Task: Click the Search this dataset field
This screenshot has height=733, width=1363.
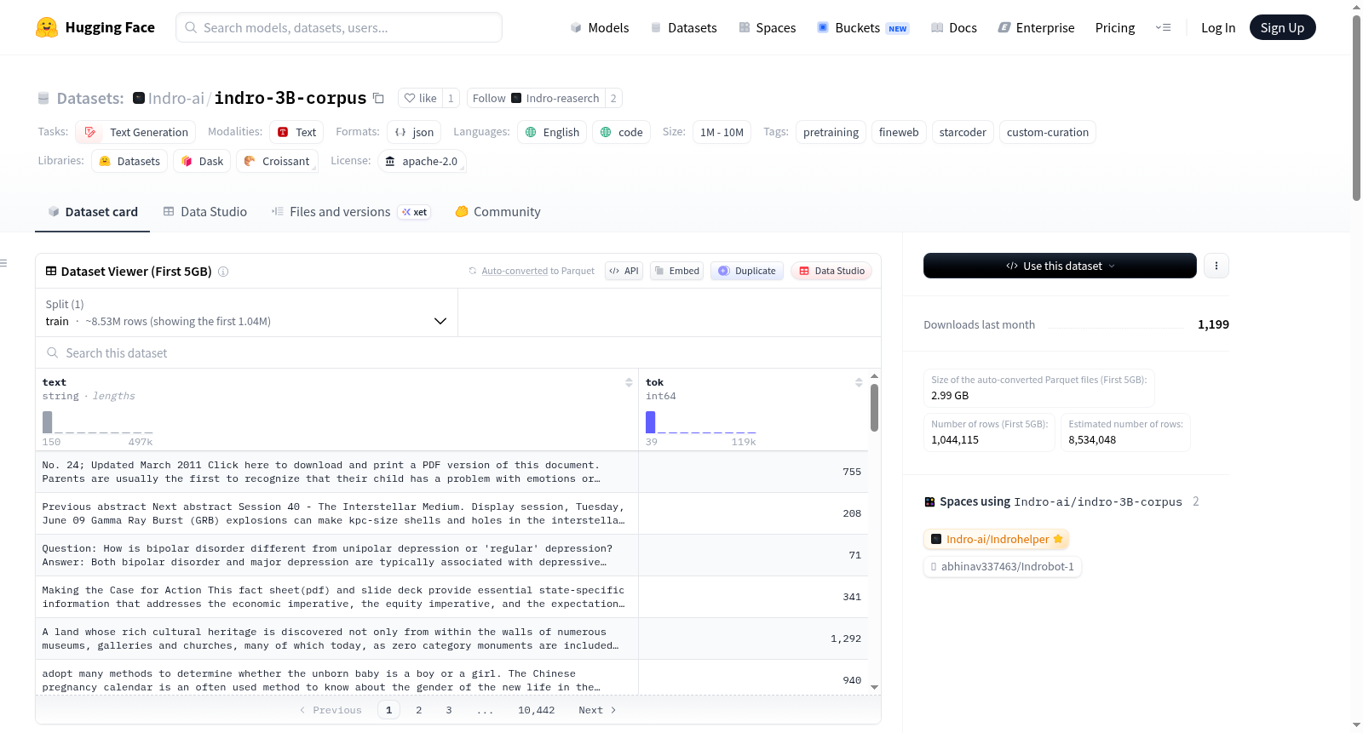Action: click(x=458, y=352)
